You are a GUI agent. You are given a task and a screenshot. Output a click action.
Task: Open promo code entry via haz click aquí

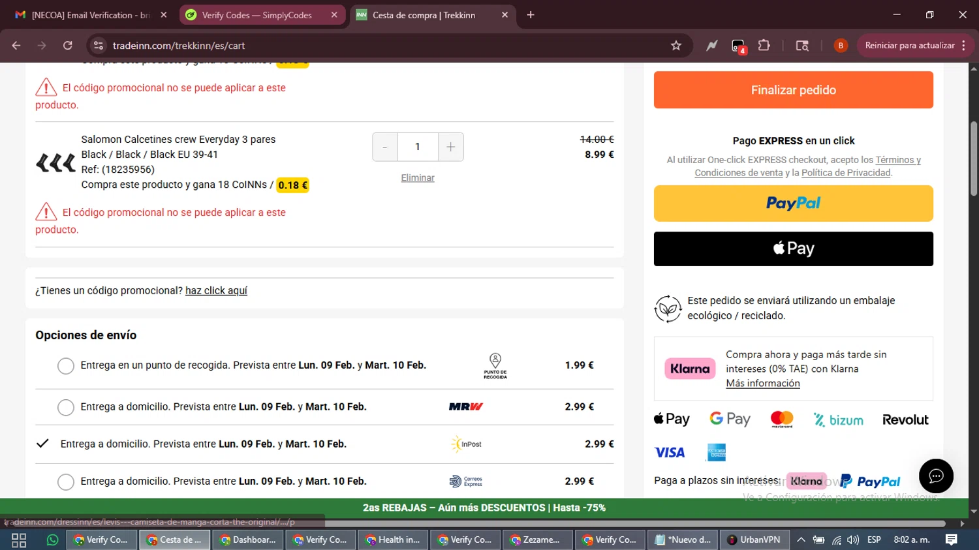coord(216,290)
